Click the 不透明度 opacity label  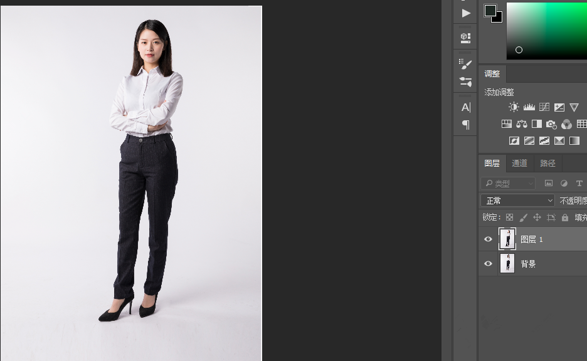point(573,201)
